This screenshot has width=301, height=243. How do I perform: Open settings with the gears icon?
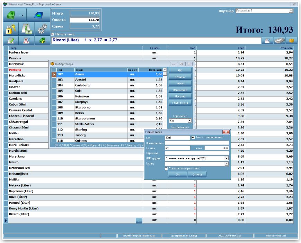point(42,29)
